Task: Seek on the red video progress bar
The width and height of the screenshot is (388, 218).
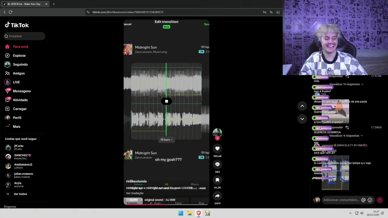Action: 166,204
